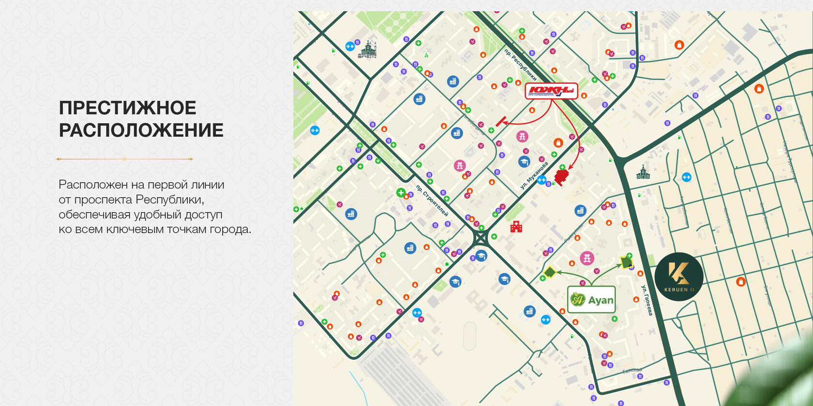This screenshot has height=406, width=813.
Task: Select the red building marker on ул. Муканова
Action: tap(561, 177)
